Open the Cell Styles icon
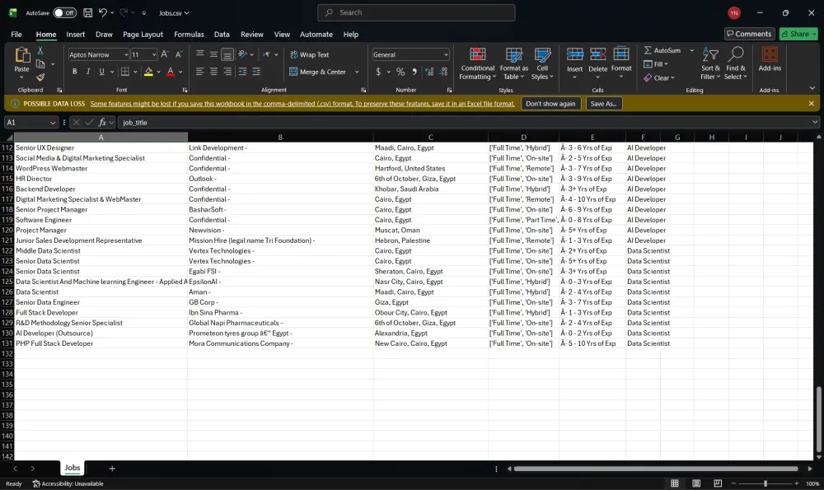This screenshot has height=490, width=824. pos(542,54)
